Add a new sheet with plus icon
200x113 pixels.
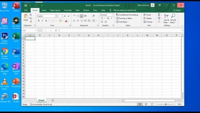(x=53, y=100)
